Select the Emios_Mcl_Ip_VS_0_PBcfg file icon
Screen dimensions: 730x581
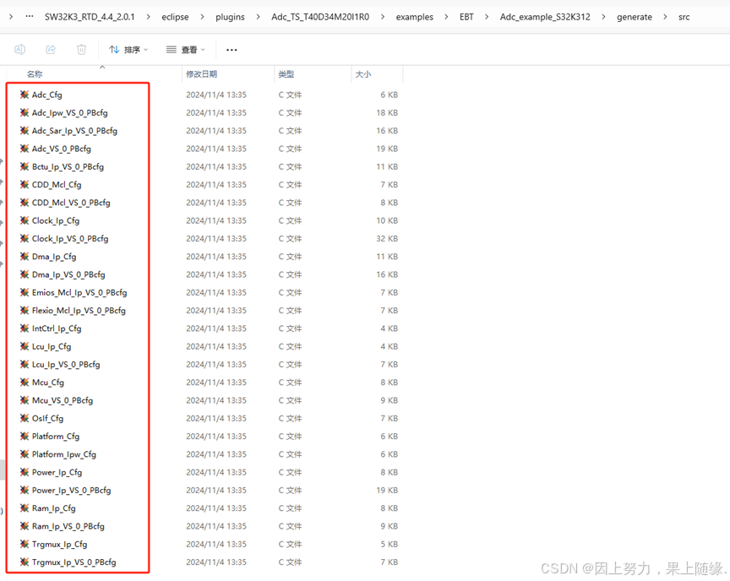click(25, 292)
